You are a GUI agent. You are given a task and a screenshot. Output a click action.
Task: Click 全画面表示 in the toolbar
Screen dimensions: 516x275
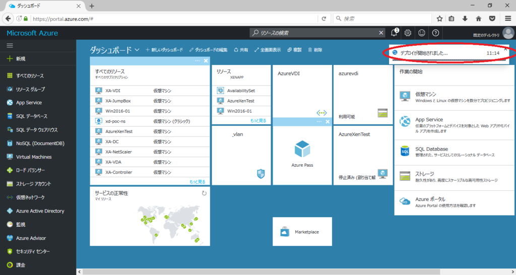coord(268,50)
